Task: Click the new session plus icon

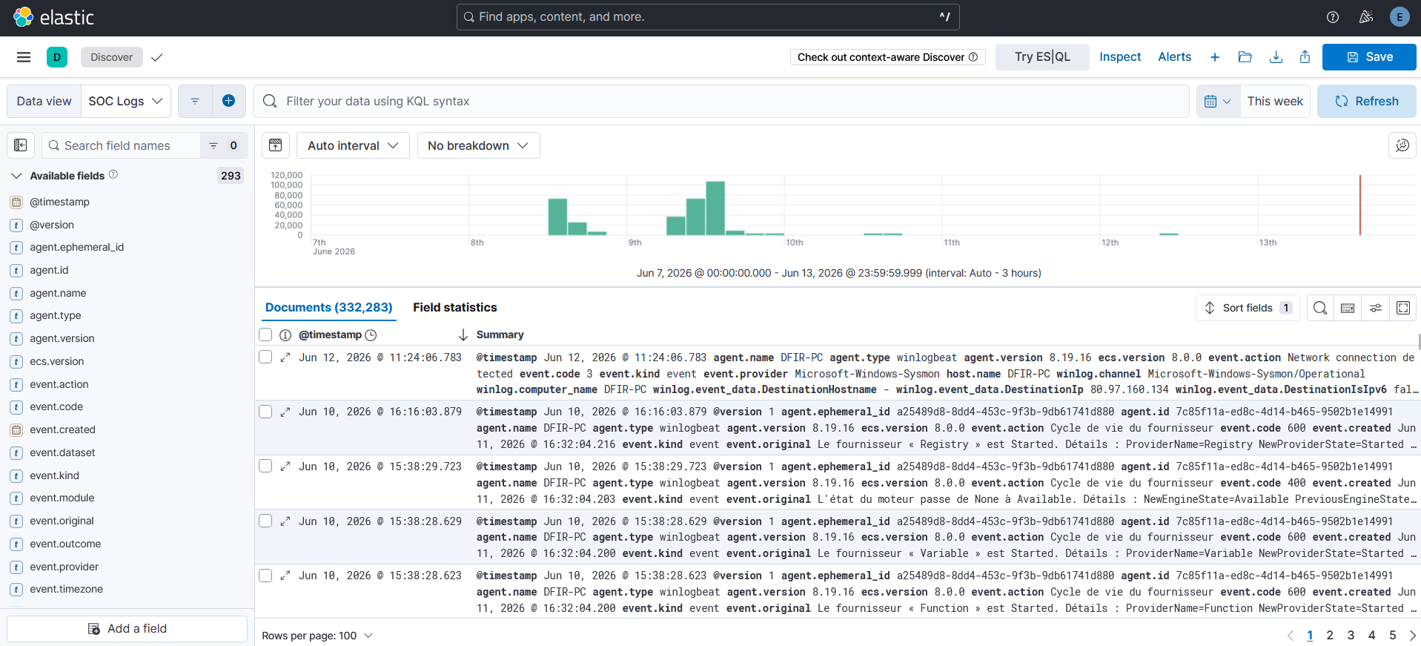Action: click(1215, 57)
